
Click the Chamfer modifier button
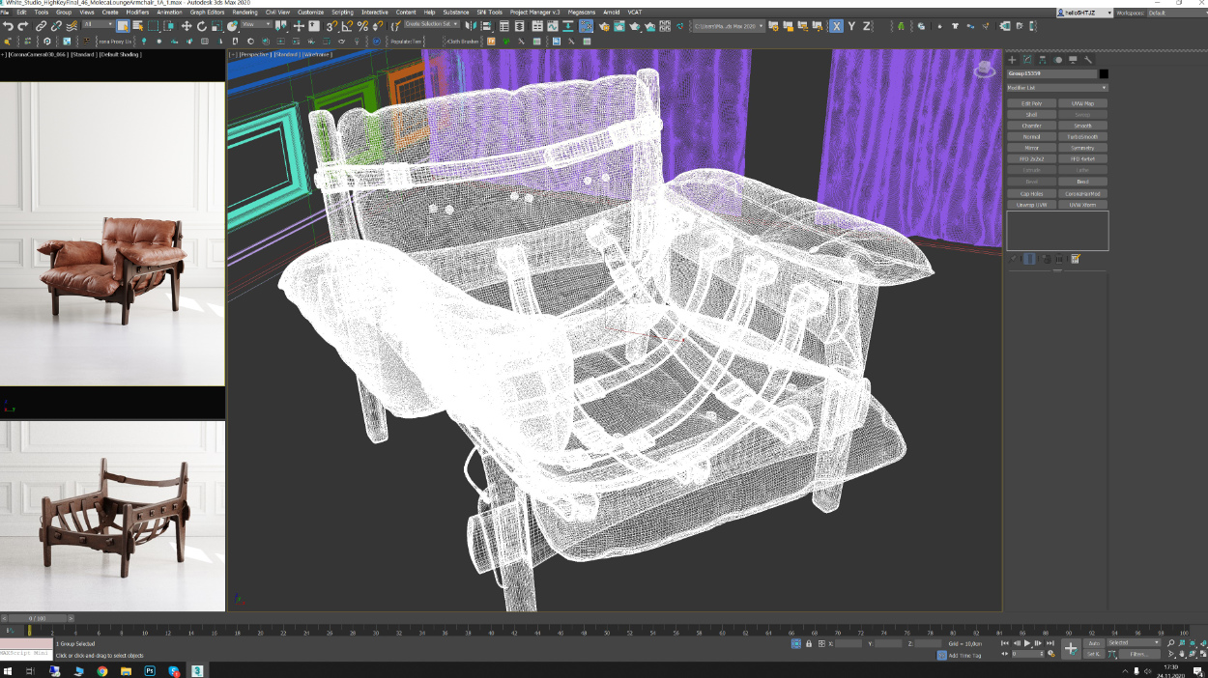(1031, 126)
